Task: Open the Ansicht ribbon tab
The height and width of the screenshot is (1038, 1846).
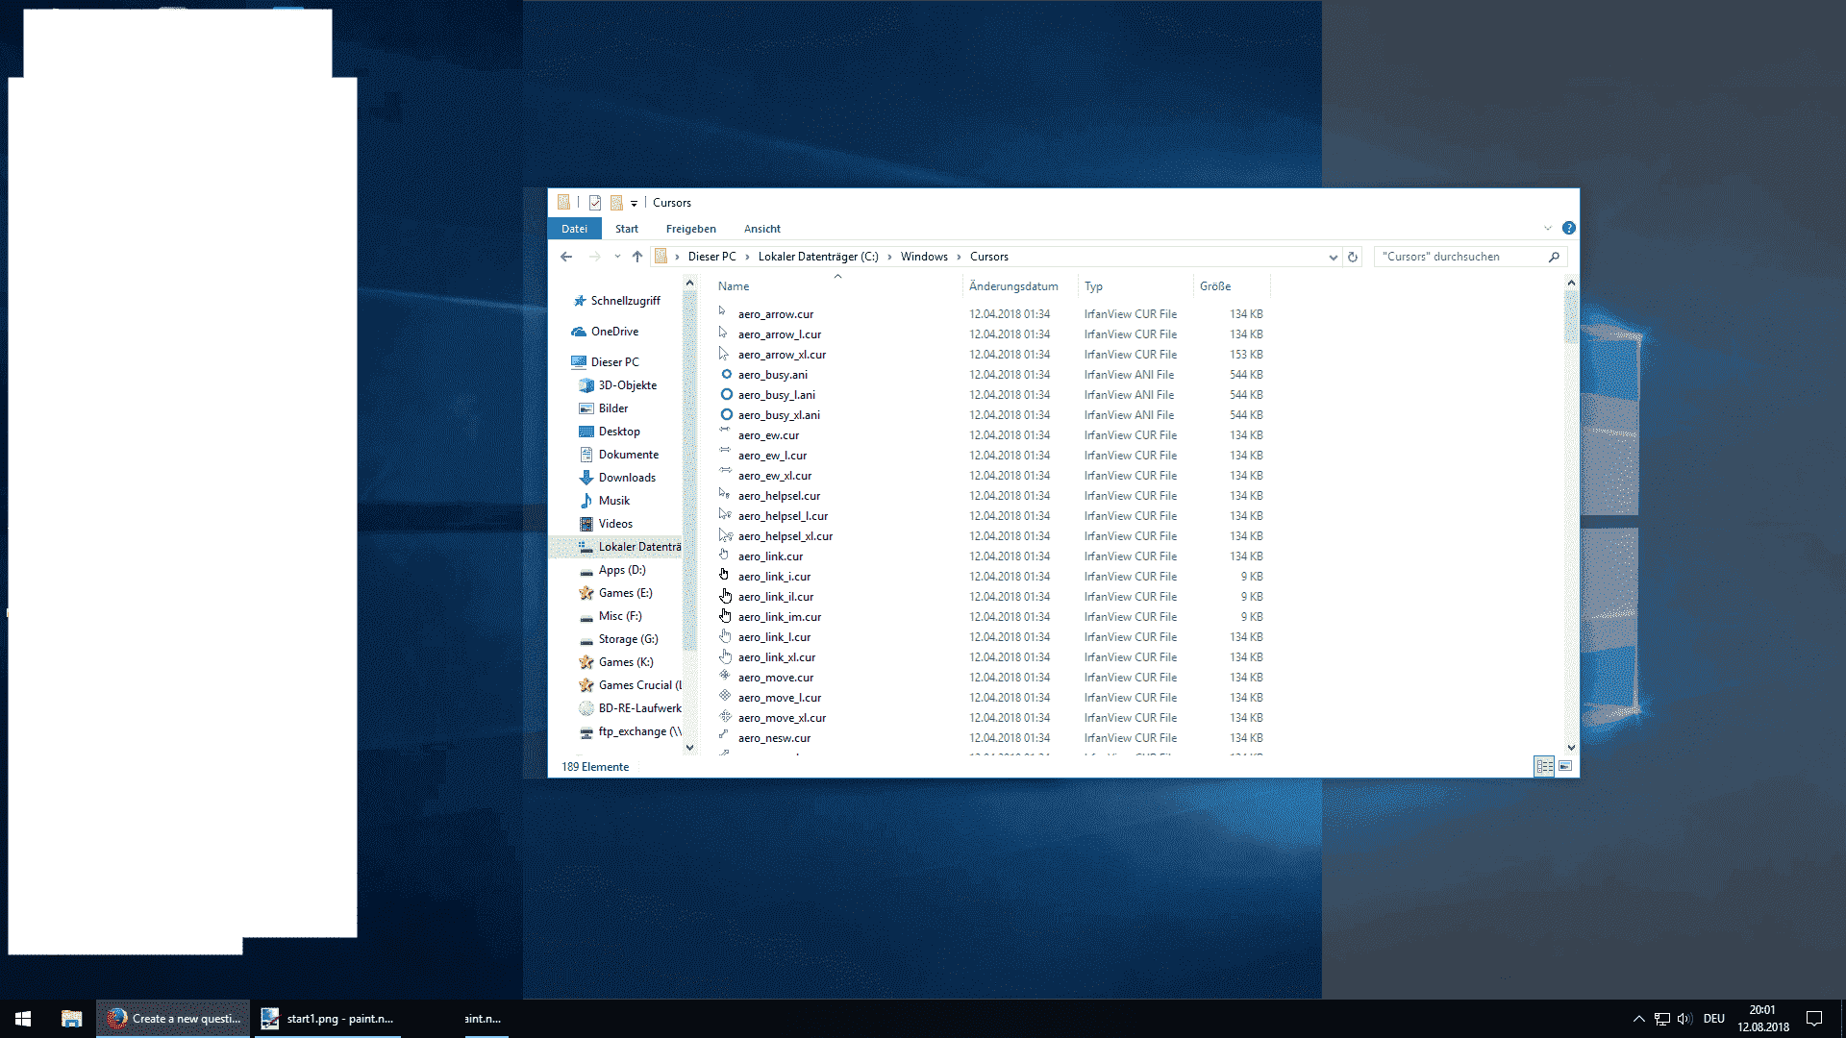Action: (x=761, y=229)
